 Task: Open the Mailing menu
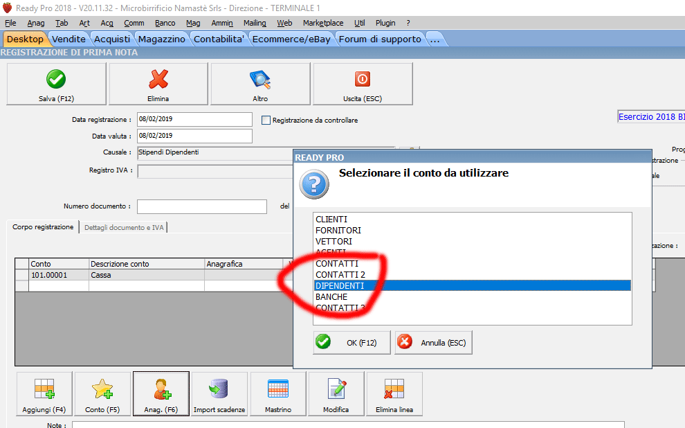click(x=255, y=23)
